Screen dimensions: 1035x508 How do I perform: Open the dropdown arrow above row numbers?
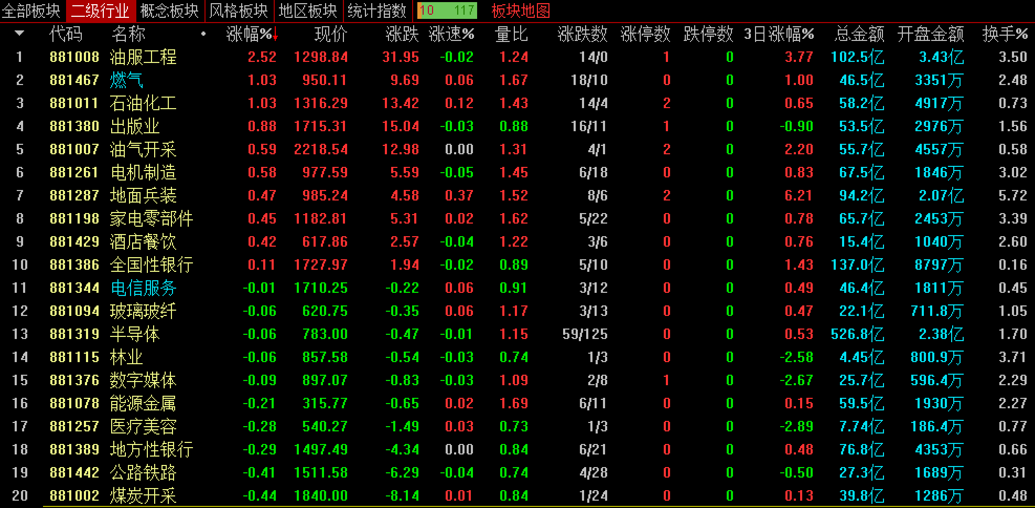[x=19, y=34]
